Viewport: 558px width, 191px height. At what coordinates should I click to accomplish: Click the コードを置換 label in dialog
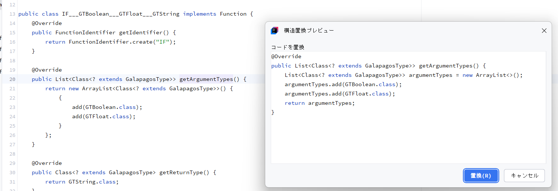288,47
